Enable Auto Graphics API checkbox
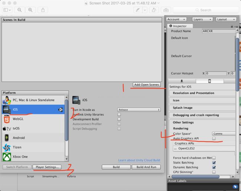Image resolution: width=241 pixels, height=191 pixels. pos(214,138)
